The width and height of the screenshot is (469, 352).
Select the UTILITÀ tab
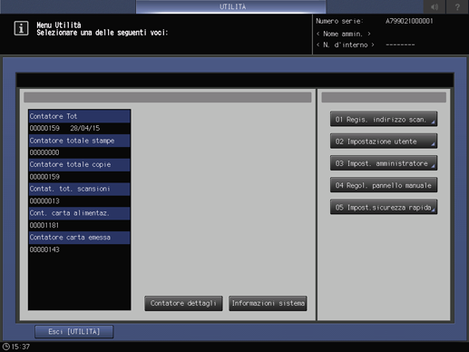click(x=231, y=6)
